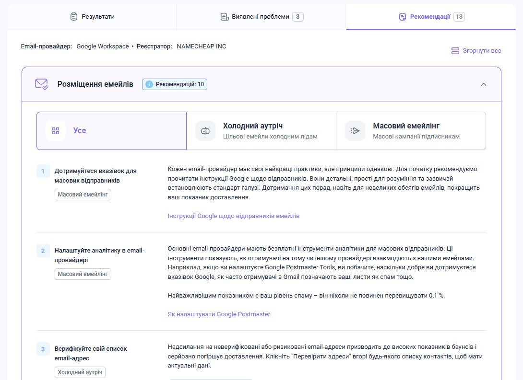
Task: Click the checklist icon on Виявлені проблеми tab
Action: click(224, 16)
